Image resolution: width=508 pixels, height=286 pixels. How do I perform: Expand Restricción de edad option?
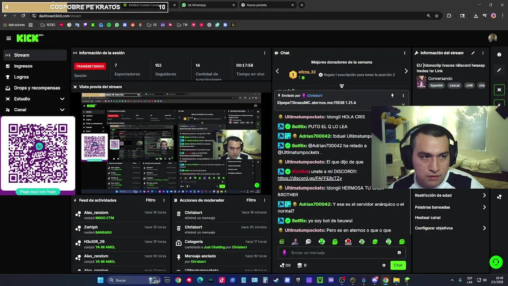click(450, 195)
